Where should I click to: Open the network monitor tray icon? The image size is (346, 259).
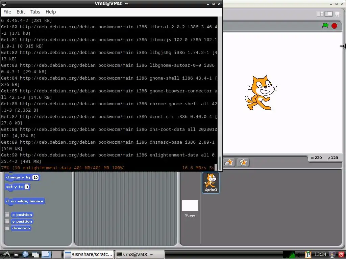[x=332, y=255]
